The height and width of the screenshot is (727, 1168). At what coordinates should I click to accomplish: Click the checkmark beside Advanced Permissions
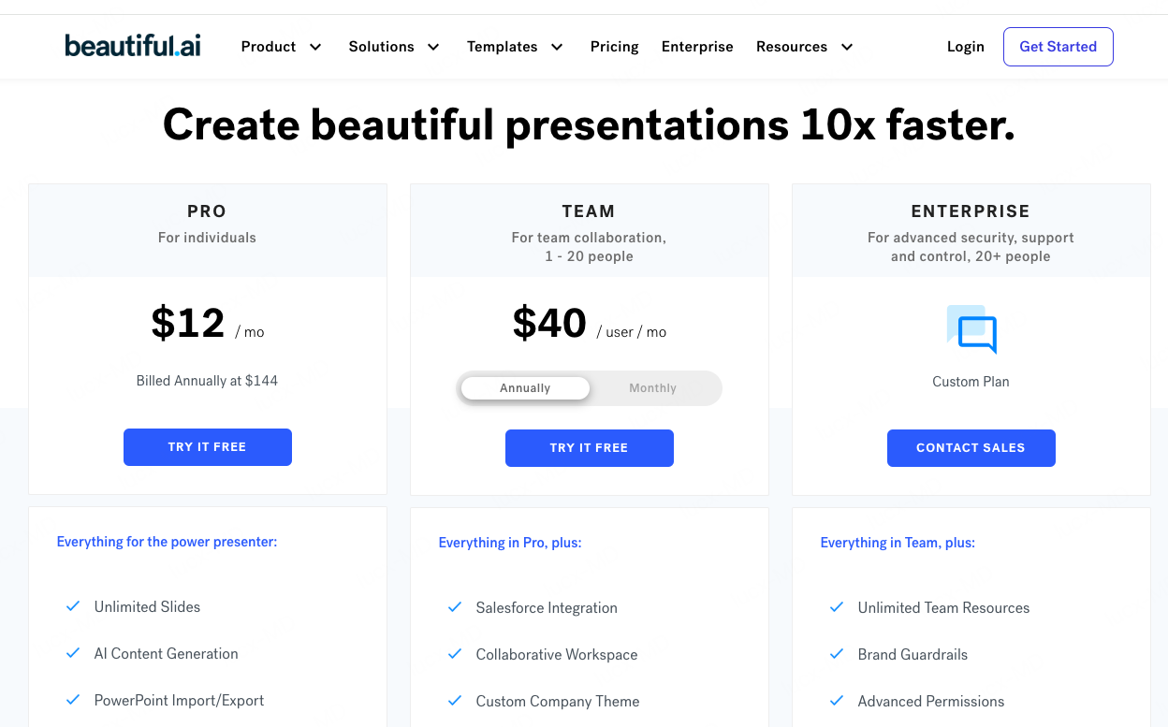tap(837, 701)
